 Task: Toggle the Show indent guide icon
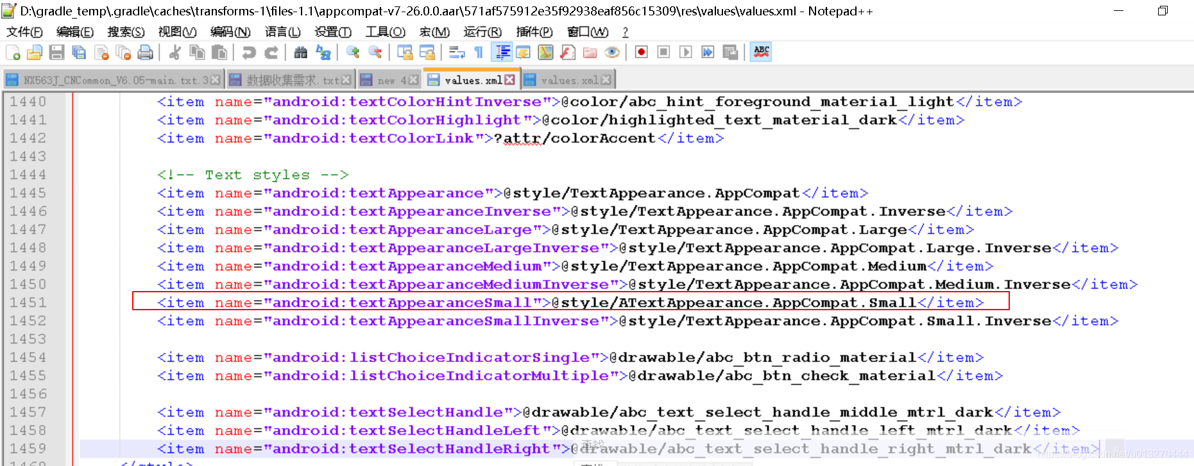[501, 53]
